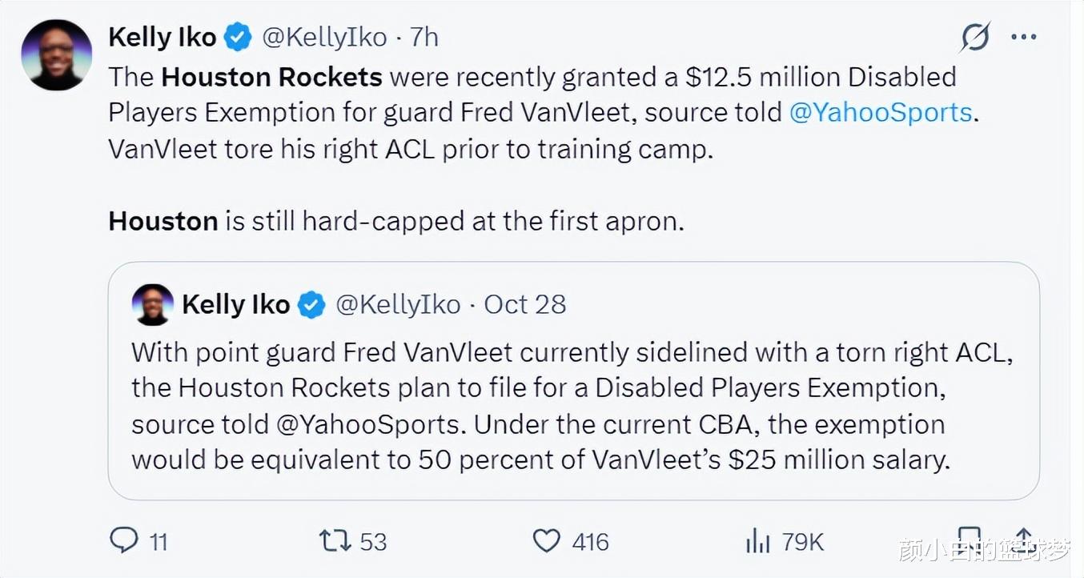Image resolution: width=1084 pixels, height=578 pixels.
Task: Open Kelly Iko's profile avatar
Action: click(x=56, y=54)
